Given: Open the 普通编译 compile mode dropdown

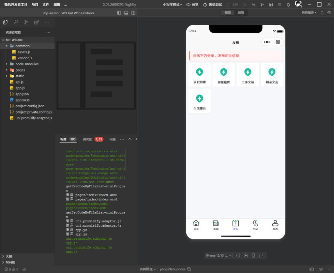Looking at the screenshot, I should 309,13.
